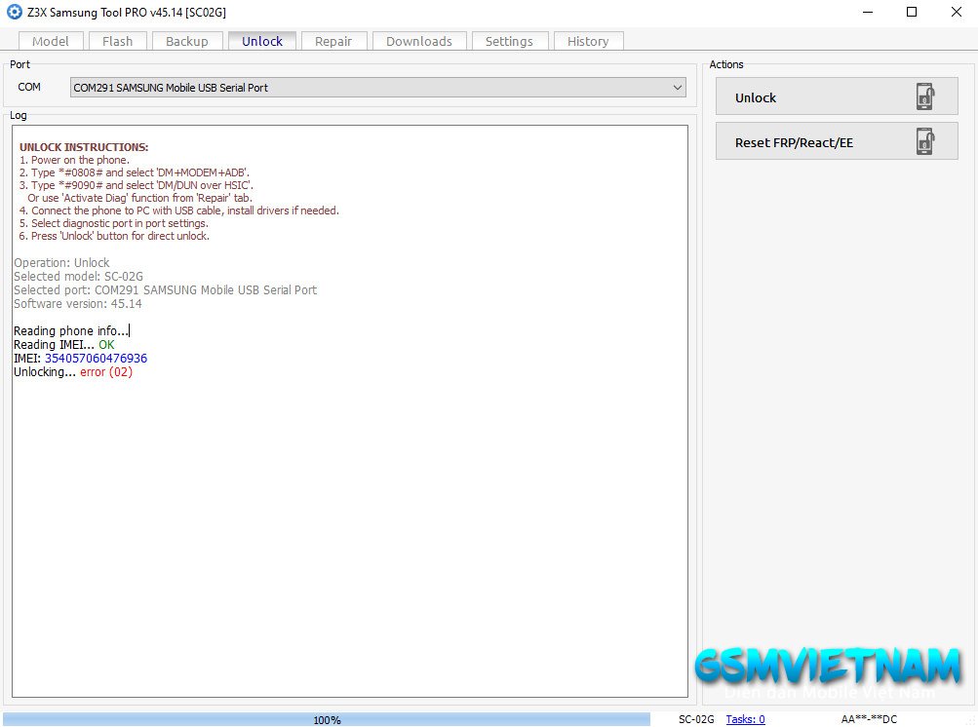Click the Unlock action button label
978x727 pixels.
[756, 97]
